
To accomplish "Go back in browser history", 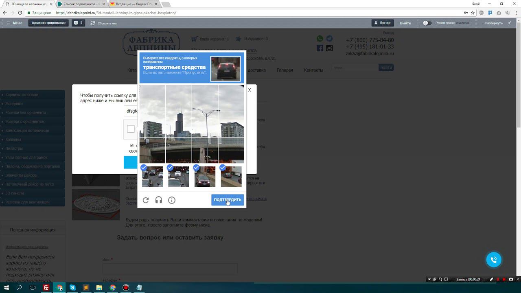I will pos(5,13).
